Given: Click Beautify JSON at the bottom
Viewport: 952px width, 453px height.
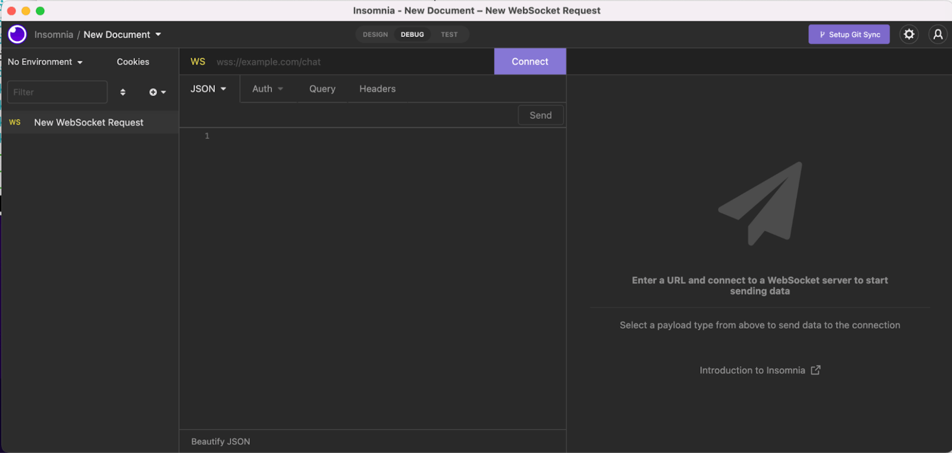Looking at the screenshot, I should 220,441.
